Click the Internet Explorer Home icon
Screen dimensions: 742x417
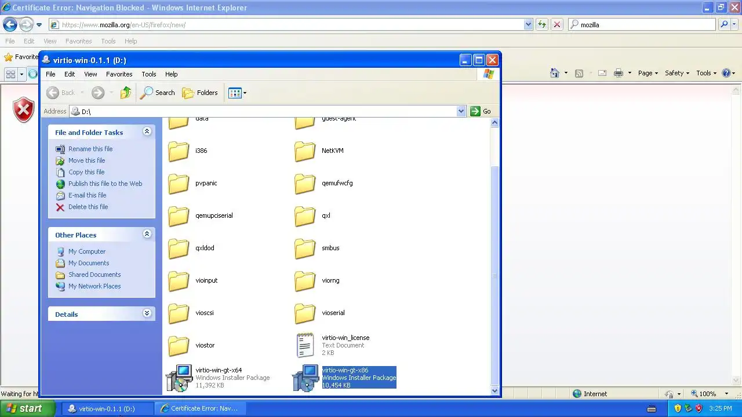[554, 73]
